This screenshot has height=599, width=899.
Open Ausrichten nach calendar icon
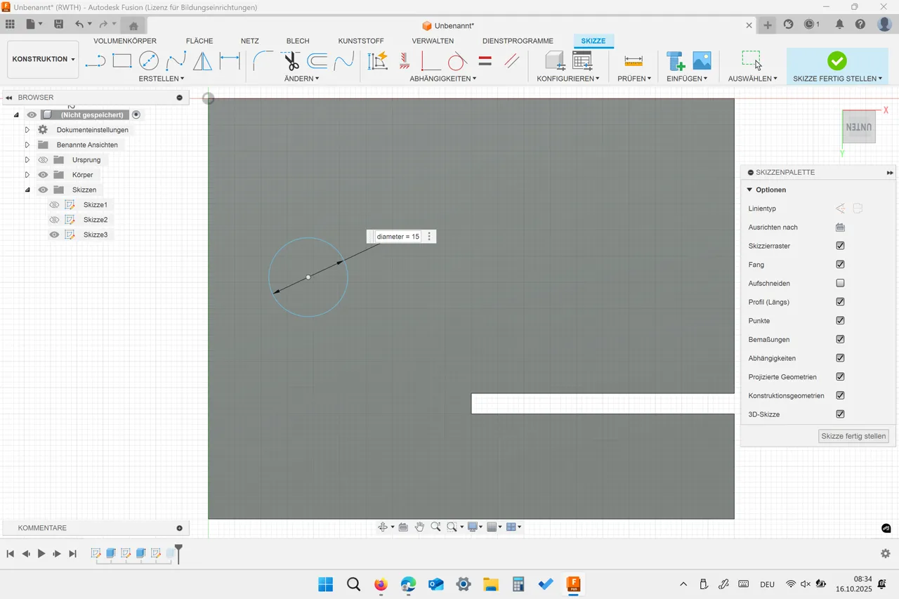[840, 228]
